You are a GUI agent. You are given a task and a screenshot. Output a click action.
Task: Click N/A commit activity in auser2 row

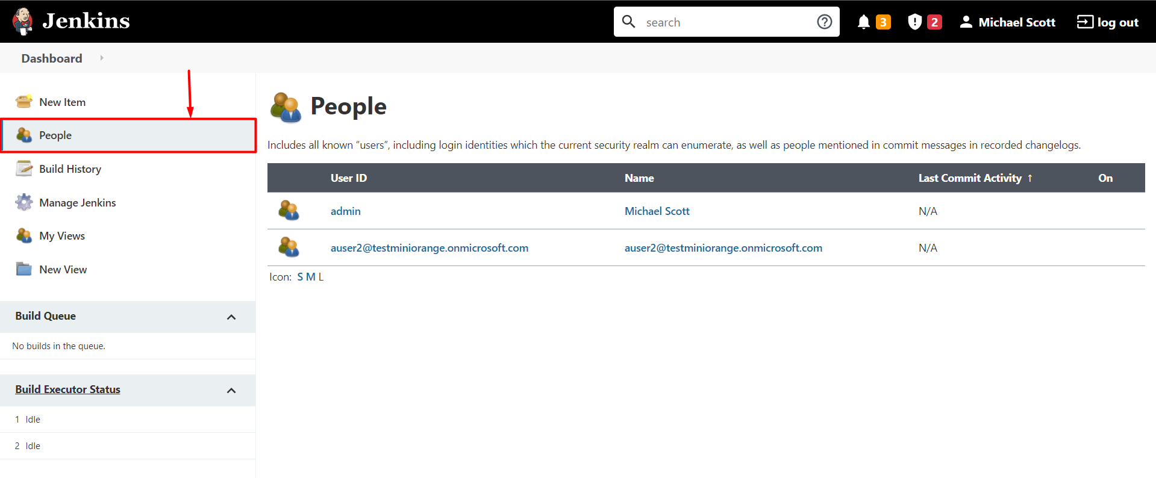point(928,248)
